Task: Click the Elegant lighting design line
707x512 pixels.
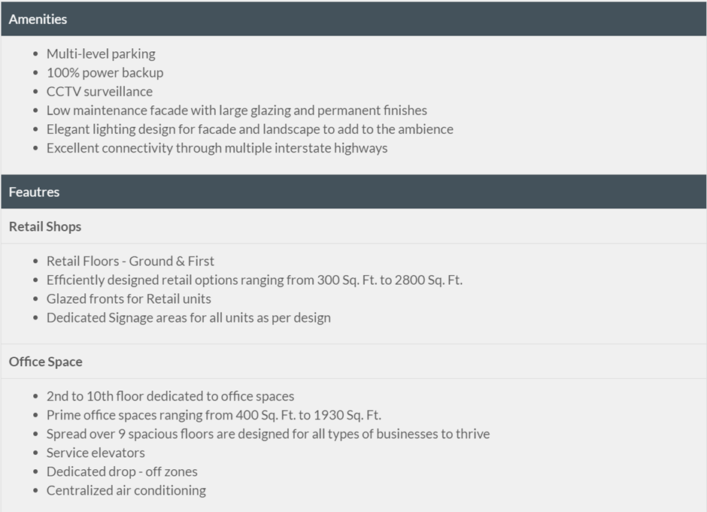Action: pyautogui.click(x=250, y=129)
